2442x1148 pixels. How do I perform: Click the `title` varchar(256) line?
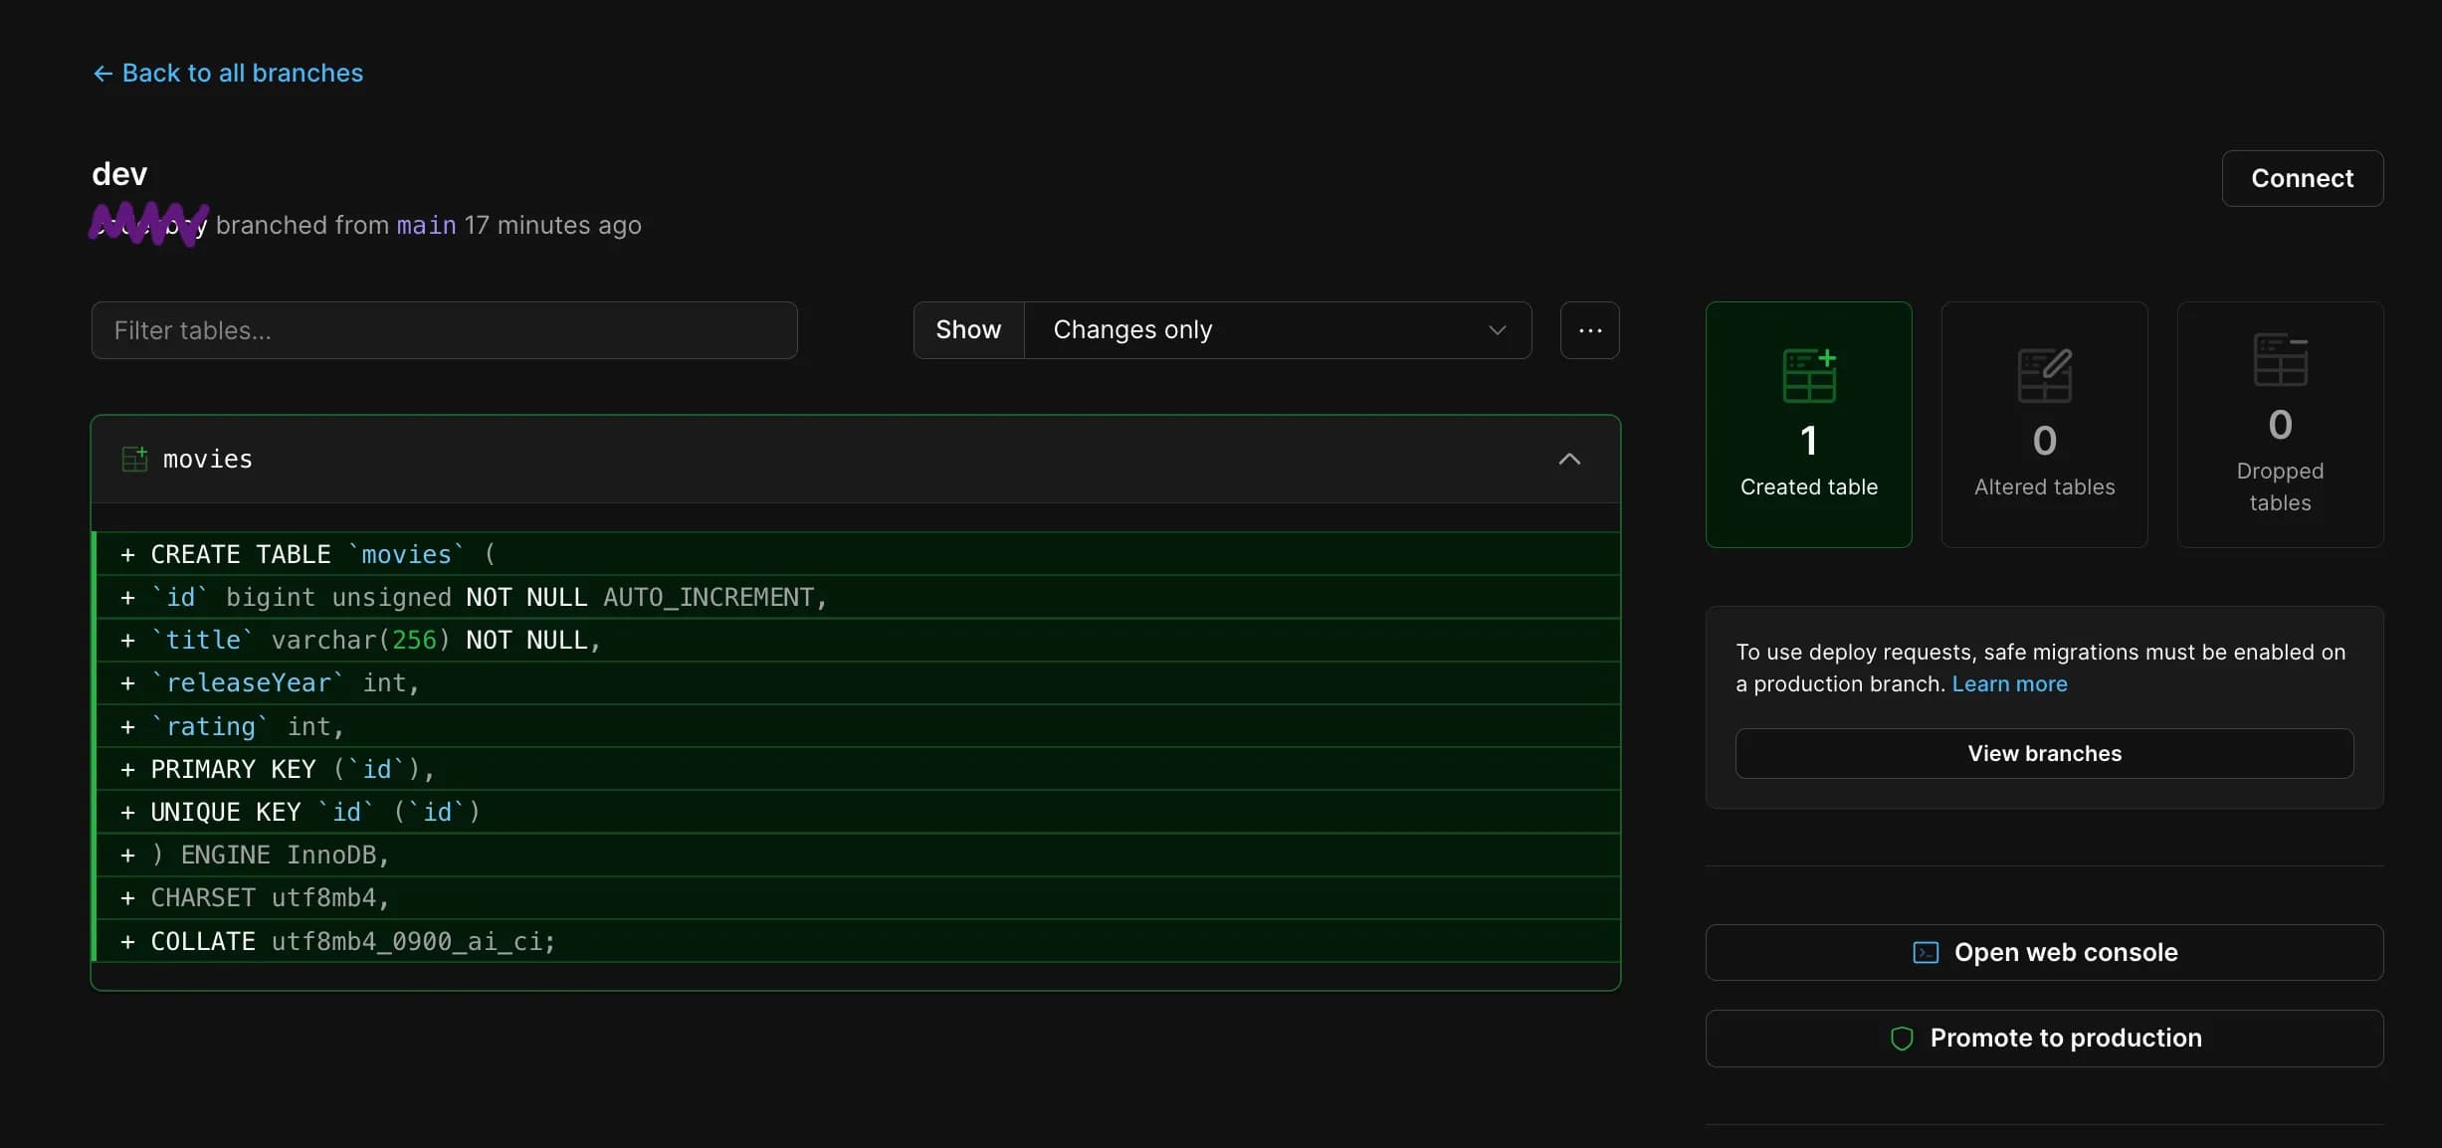point(856,640)
